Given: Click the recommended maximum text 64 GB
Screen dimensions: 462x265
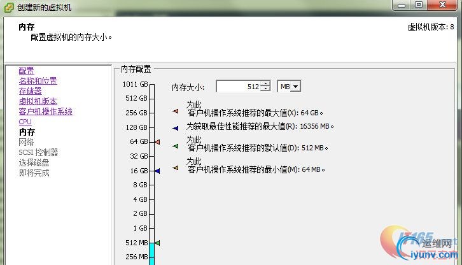Looking at the screenshot, I should coord(311,113).
